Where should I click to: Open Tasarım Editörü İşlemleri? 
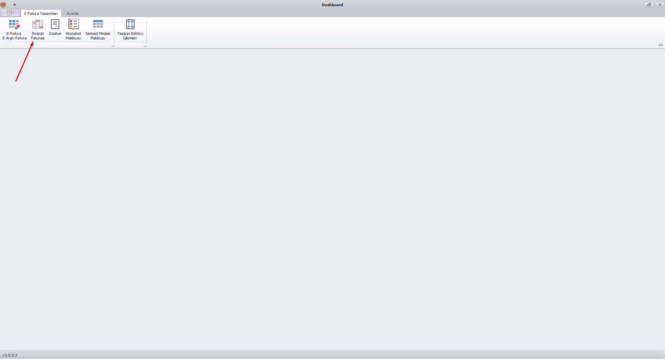click(130, 29)
